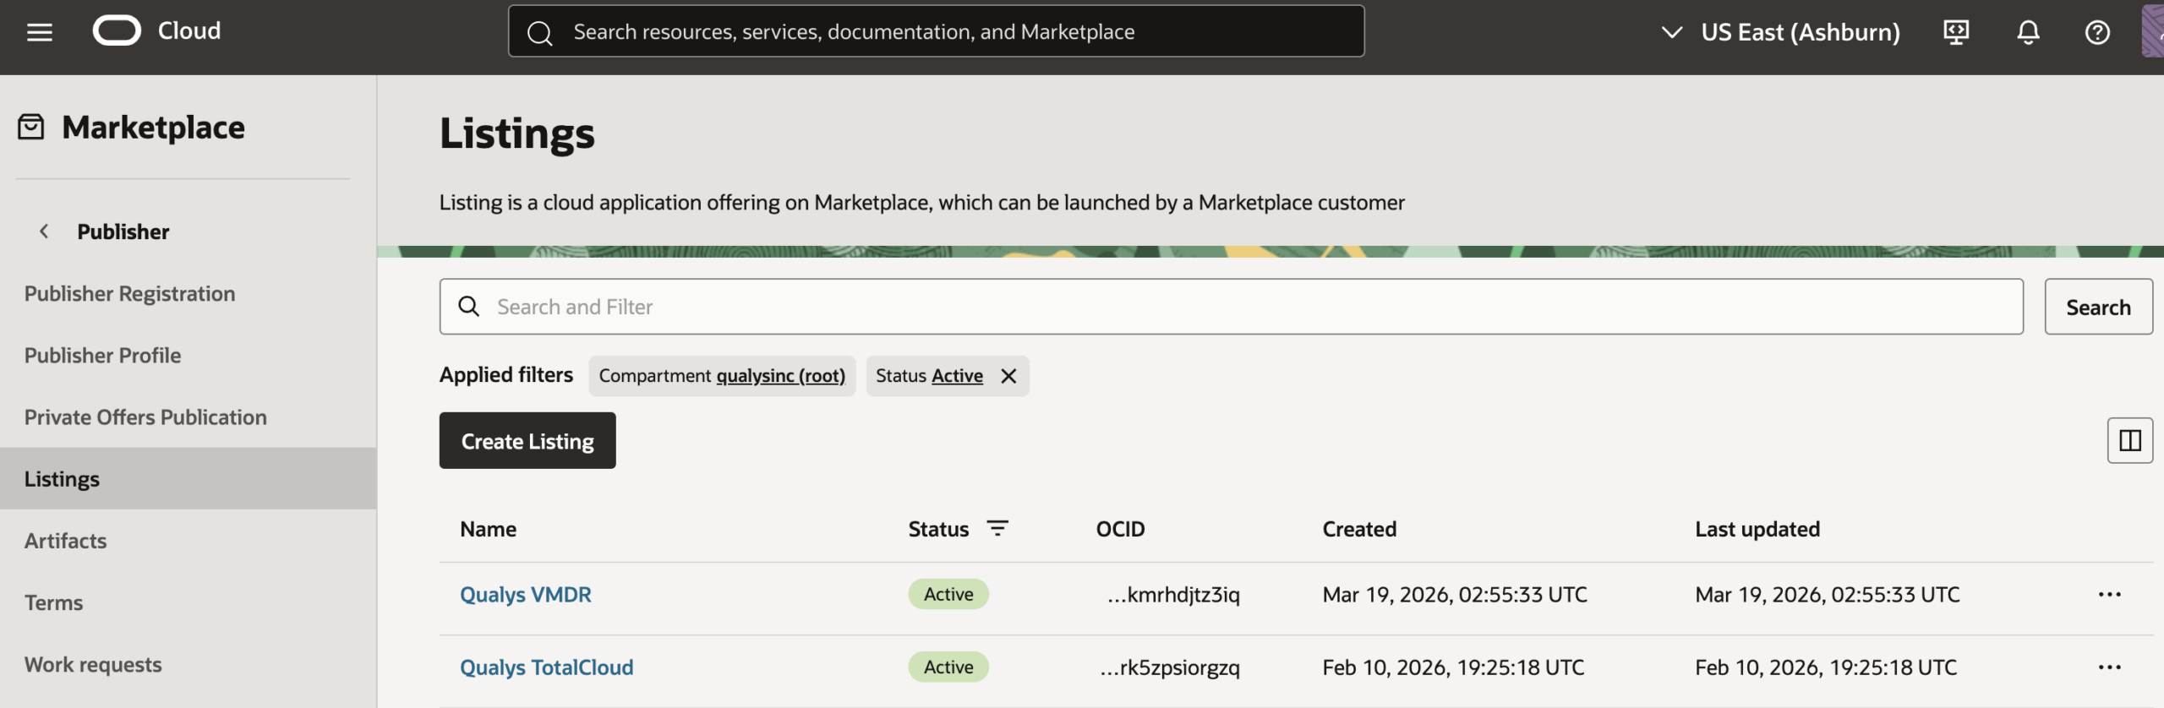Click the Name column header
2164x708 pixels.
[489, 529]
